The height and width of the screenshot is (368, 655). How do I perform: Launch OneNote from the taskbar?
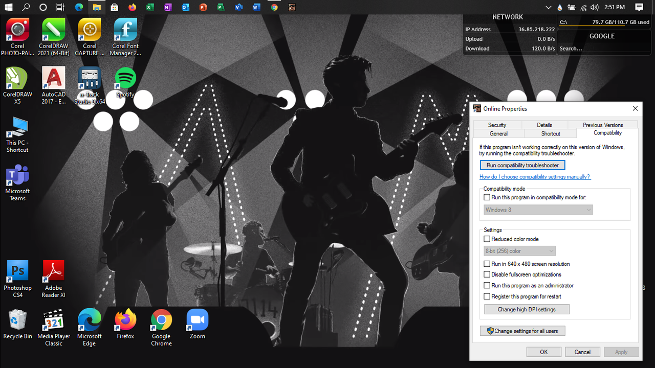point(167,7)
